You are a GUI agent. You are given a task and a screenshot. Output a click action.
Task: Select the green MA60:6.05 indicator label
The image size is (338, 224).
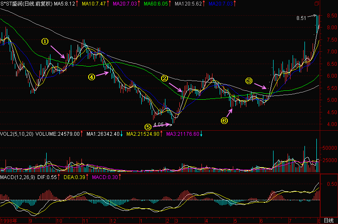coord(156,4)
